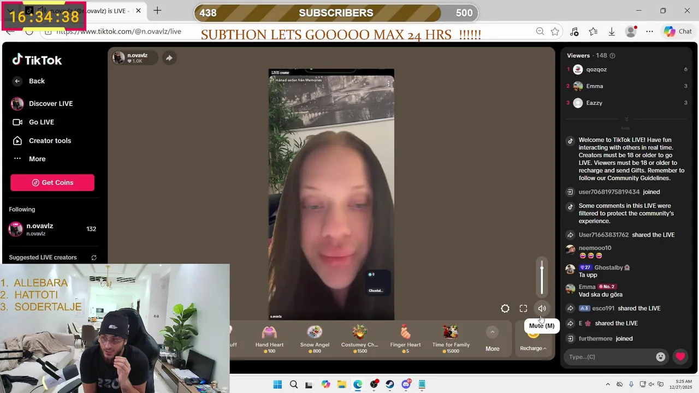Open Windows Start menu
The width and height of the screenshot is (699, 393).
coord(277,384)
